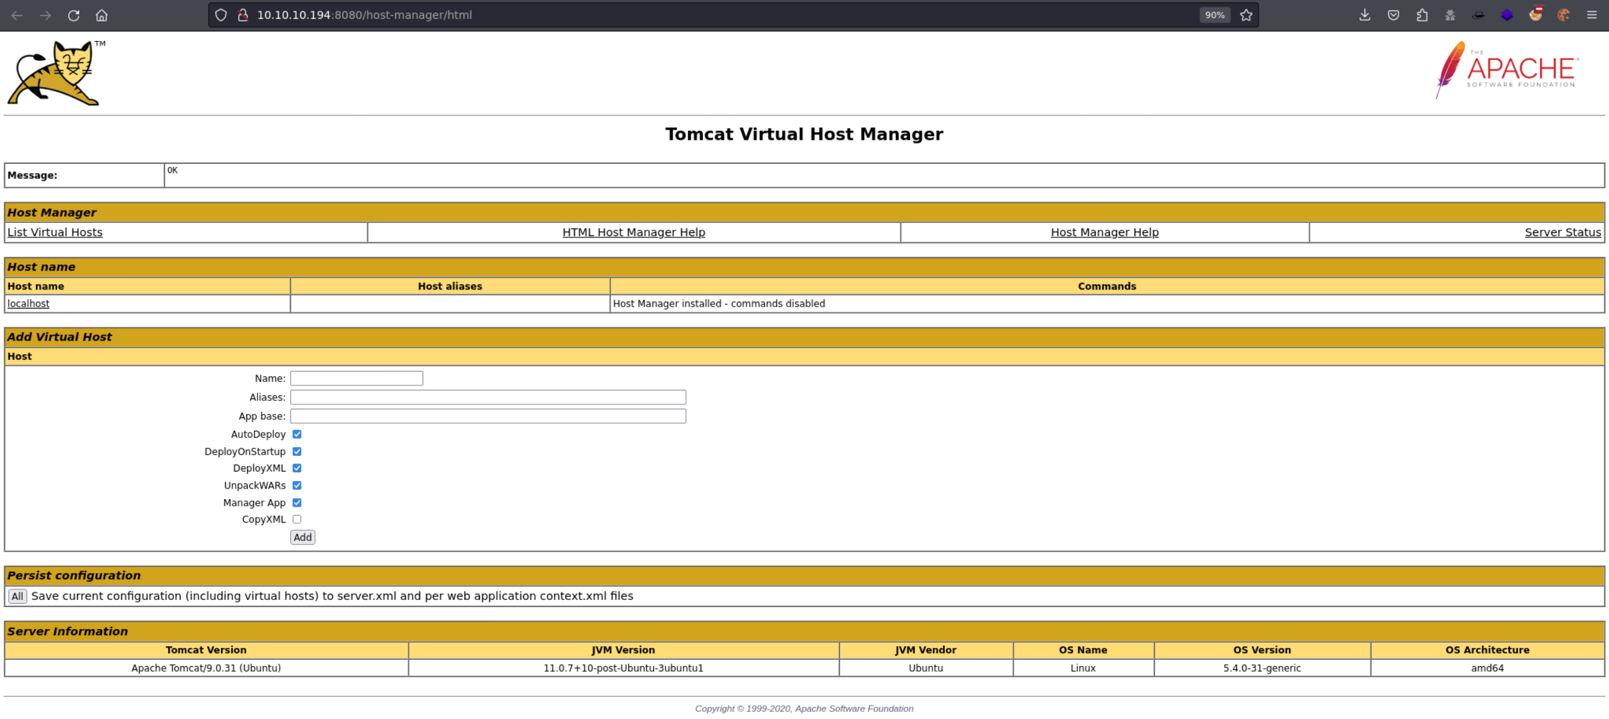Uncheck the UnpackWARs checkbox

[x=297, y=485]
